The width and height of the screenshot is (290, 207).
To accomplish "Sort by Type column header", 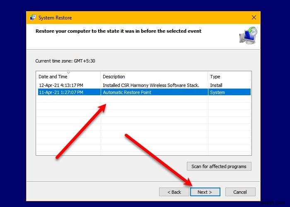I will (229, 77).
